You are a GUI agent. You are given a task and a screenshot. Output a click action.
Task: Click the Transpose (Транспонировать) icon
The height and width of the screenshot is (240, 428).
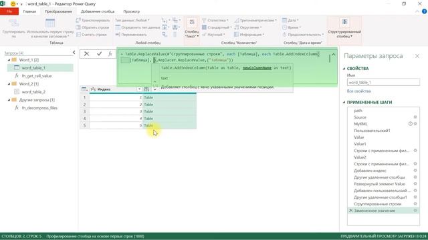point(78,20)
